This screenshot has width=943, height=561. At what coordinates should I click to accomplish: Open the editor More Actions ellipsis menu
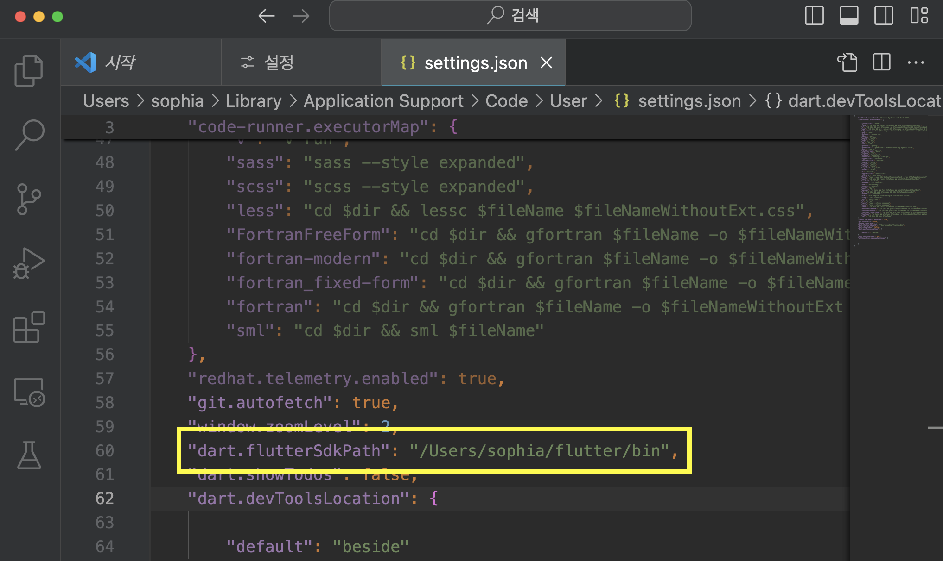point(916,62)
